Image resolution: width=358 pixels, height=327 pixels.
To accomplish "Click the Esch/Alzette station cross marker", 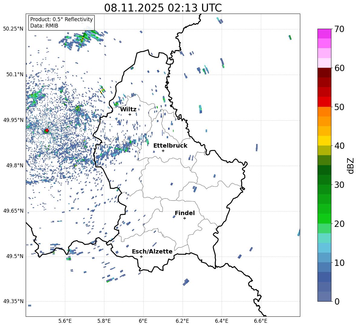I will 141,257.
